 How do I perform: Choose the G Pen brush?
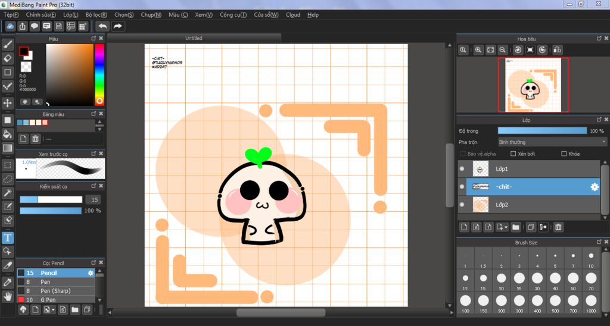(x=56, y=300)
